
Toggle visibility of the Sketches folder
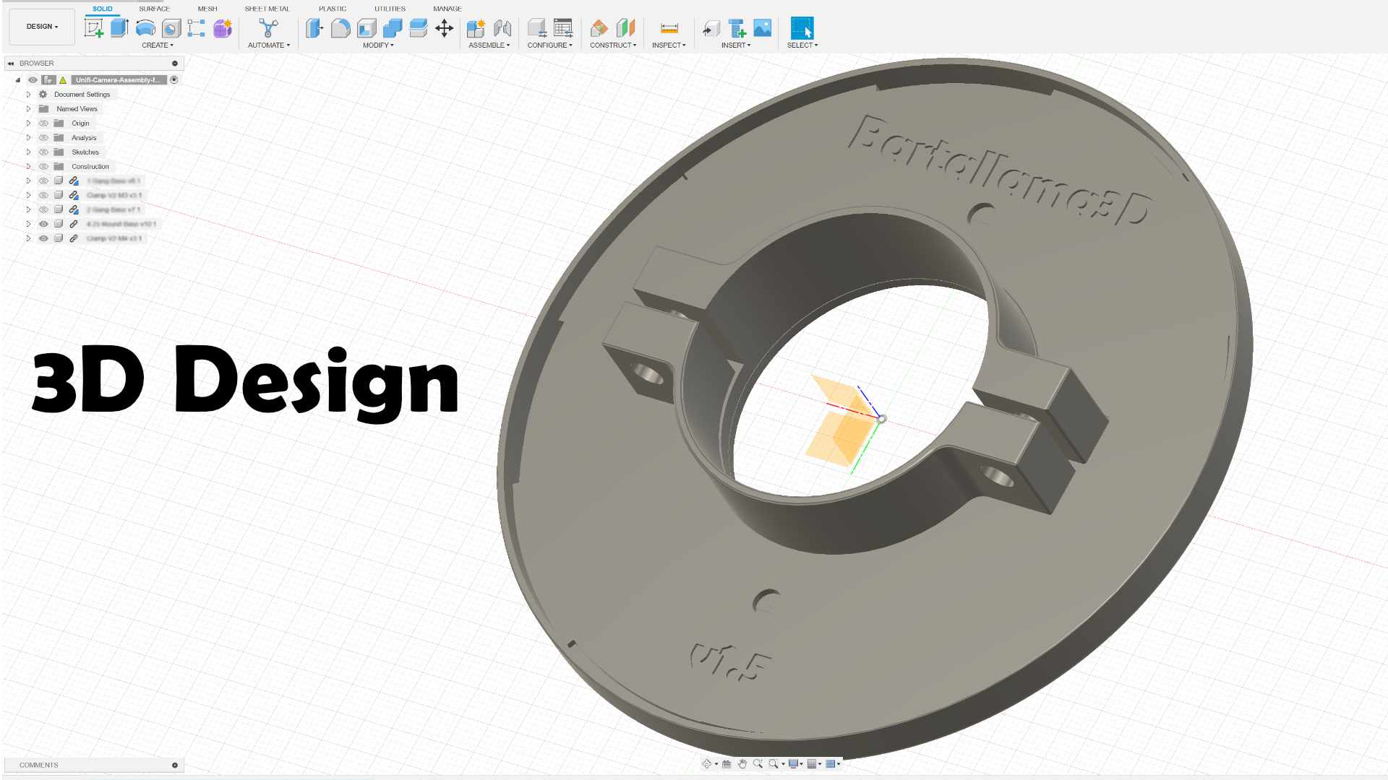coord(43,152)
